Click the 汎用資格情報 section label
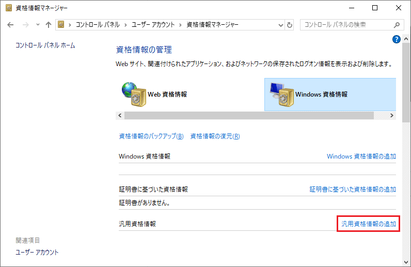 (x=137, y=224)
